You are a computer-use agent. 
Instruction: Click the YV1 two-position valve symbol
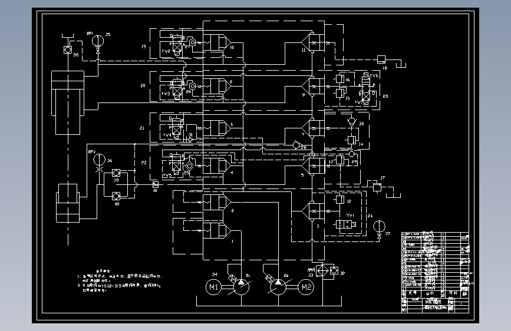point(346,224)
